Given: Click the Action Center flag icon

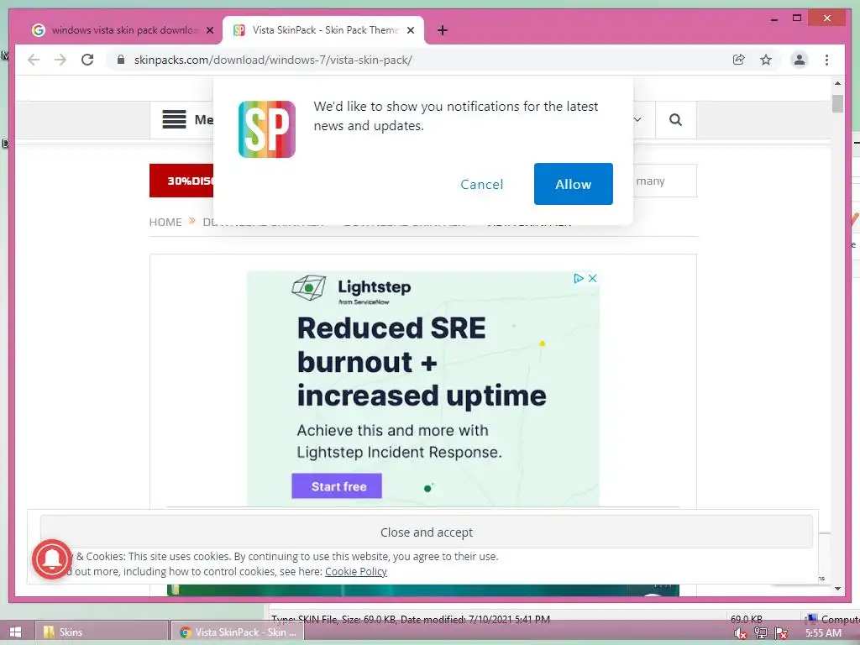Looking at the screenshot, I should point(782,633).
